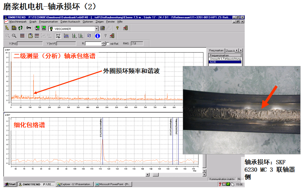Open the Frequenzmarken menu
303x189 pixels.
pyautogui.click(x=48, y=22)
